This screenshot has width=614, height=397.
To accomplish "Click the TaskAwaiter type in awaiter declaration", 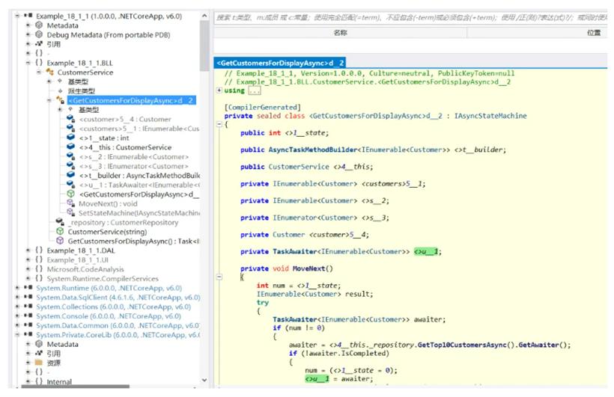I will [x=295, y=319].
